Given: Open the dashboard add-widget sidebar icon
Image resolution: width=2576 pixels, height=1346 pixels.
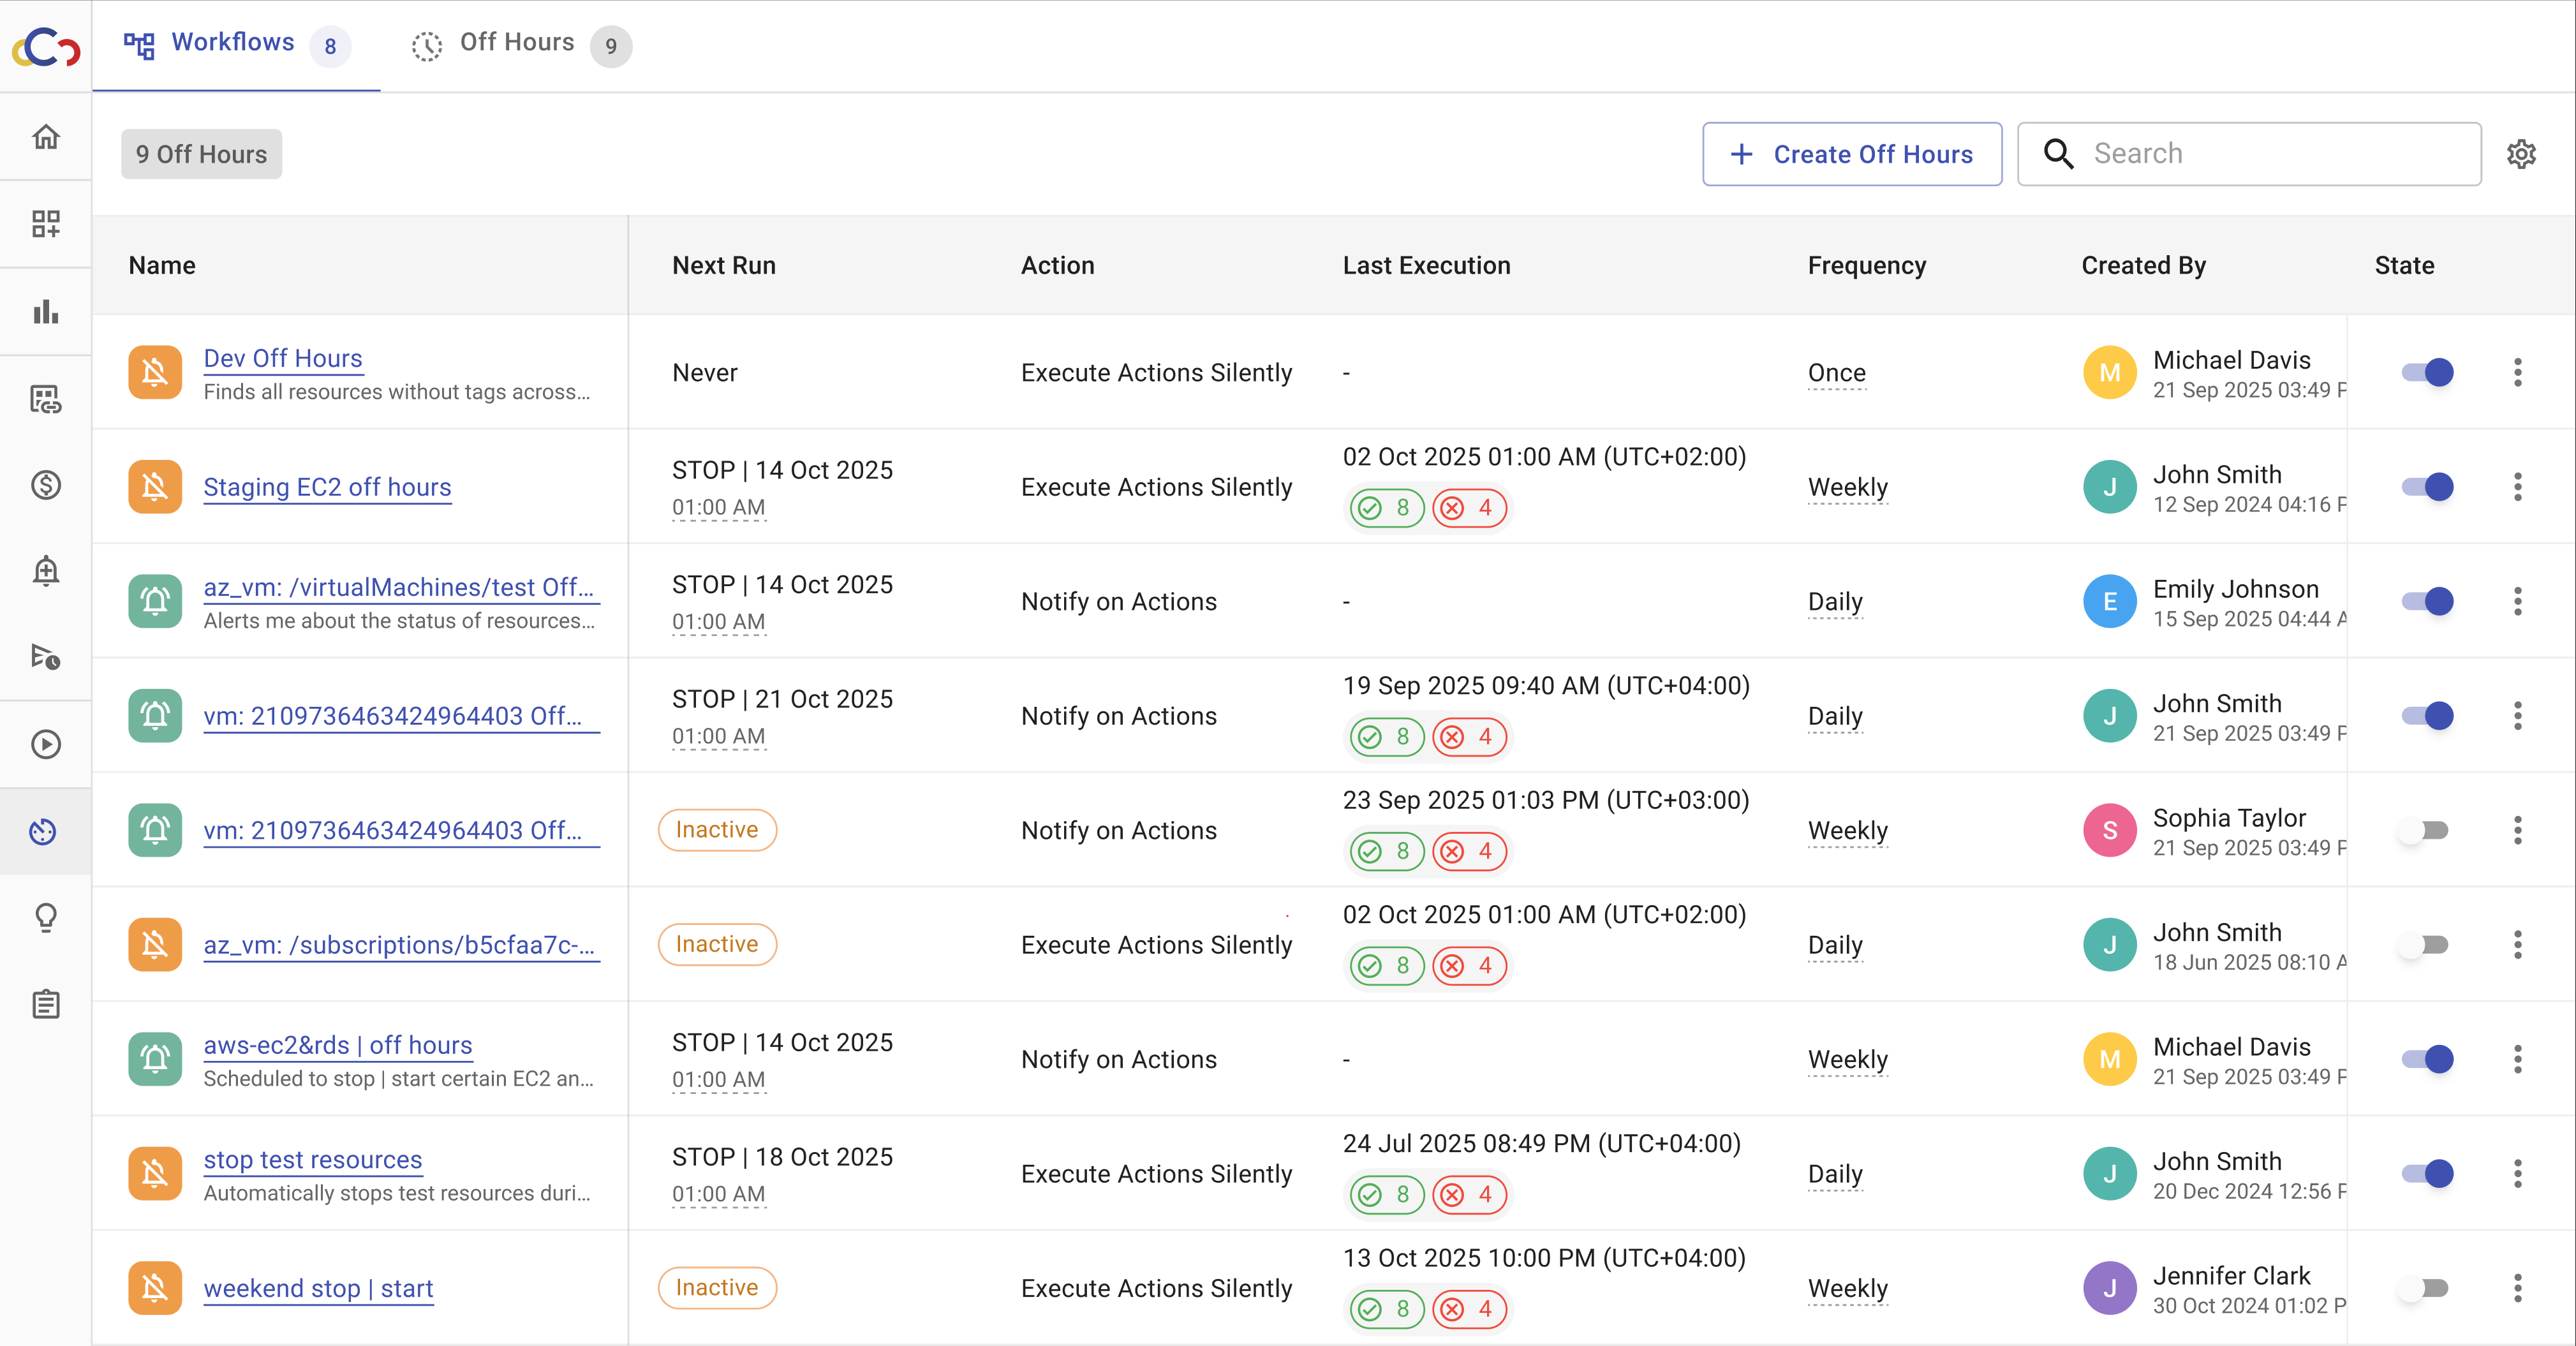Looking at the screenshot, I should 46,224.
